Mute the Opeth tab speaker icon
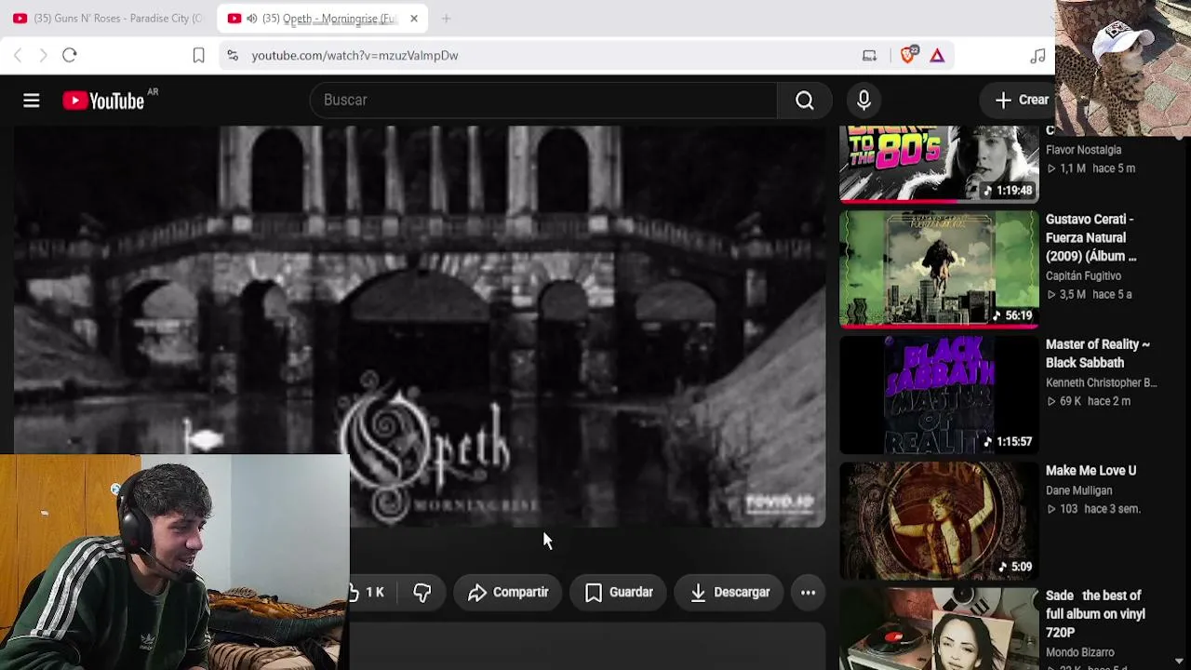 tap(251, 19)
